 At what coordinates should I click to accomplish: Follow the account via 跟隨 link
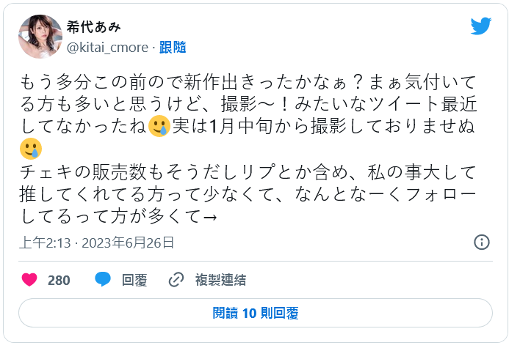coord(173,47)
